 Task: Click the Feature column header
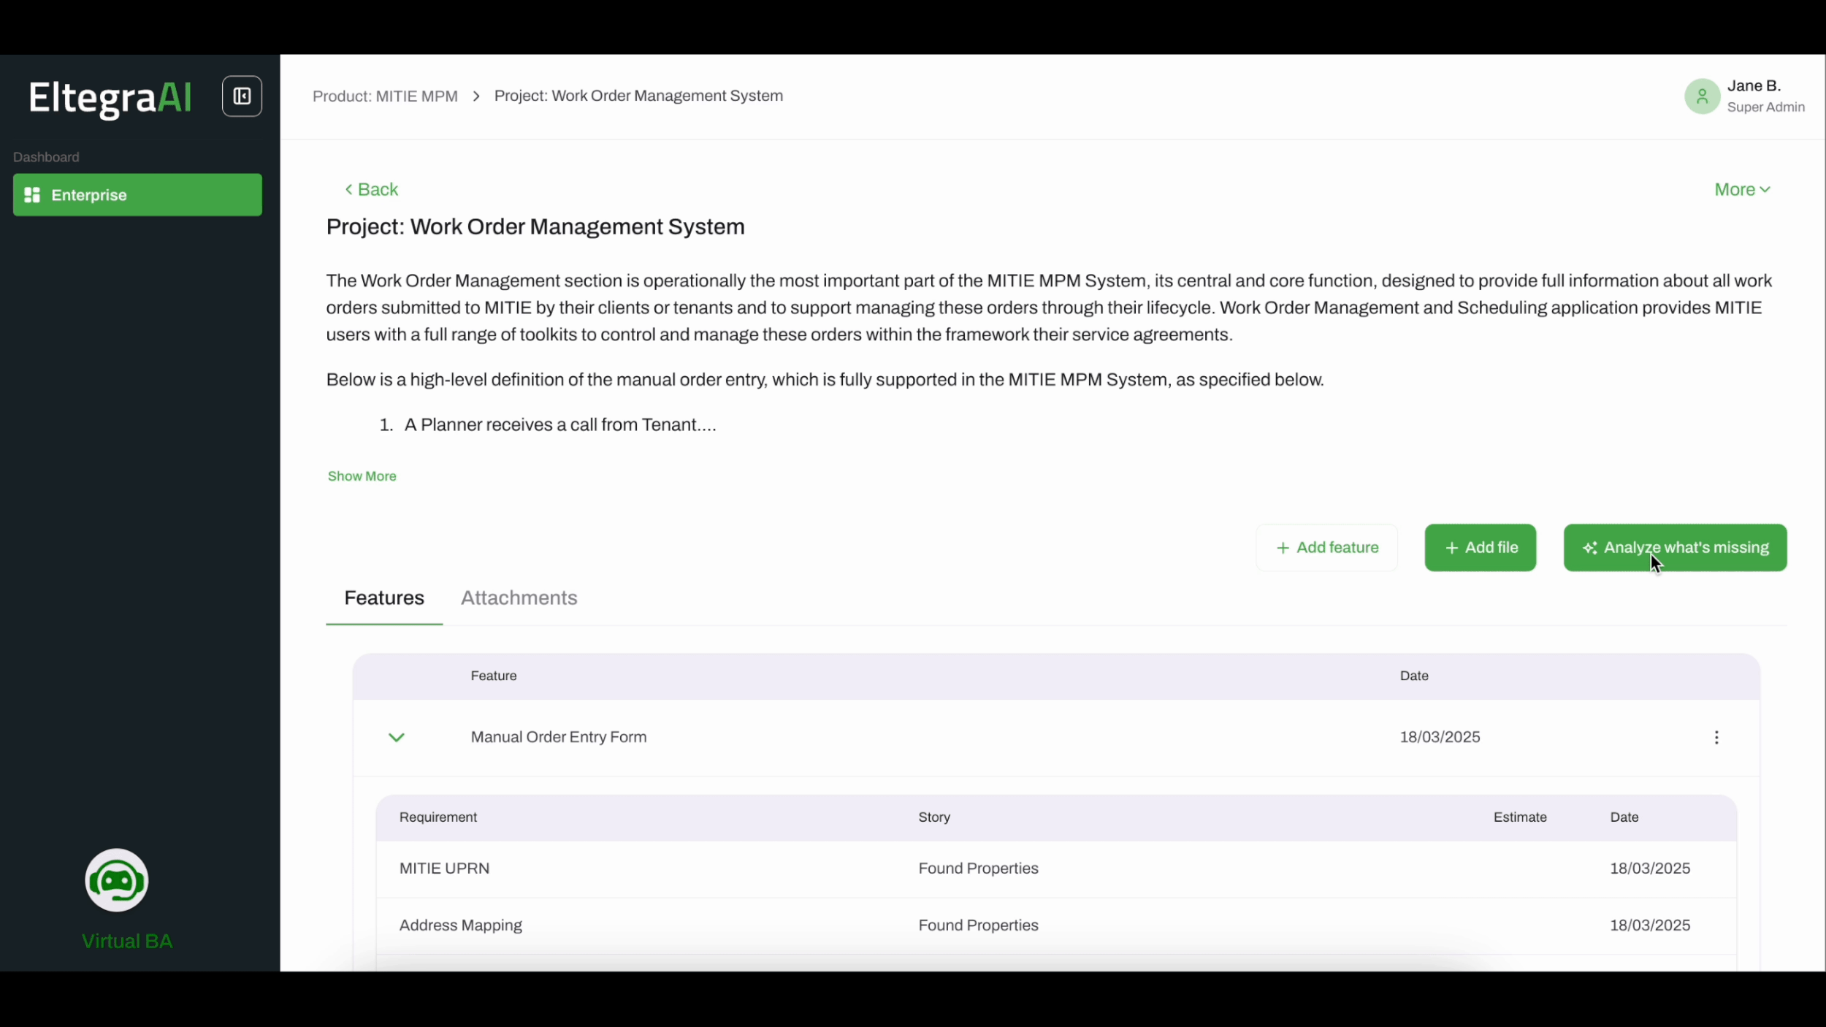coord(494,676)
